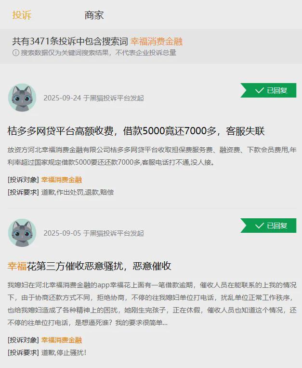Open the complaint titled 幸福花第三方催收恶意骚扰
The width and height of the screenshot is (302, 368).
89,266
